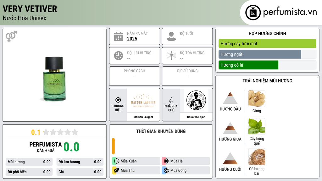Click the calendar icon beside Năm Ra Mắt
The height and width of the screenshot is (181, 322).
[x=119, y=36]
